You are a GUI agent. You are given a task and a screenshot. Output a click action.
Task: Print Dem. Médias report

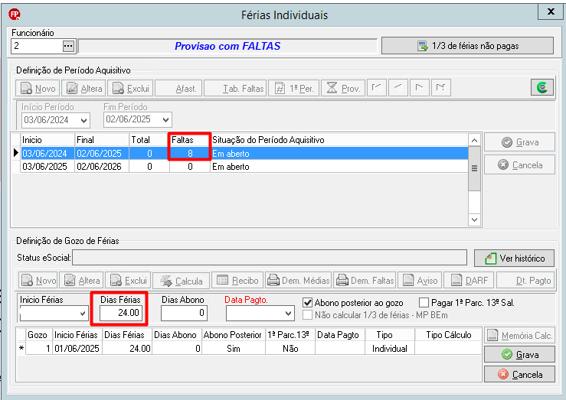[x=299, y=281]
